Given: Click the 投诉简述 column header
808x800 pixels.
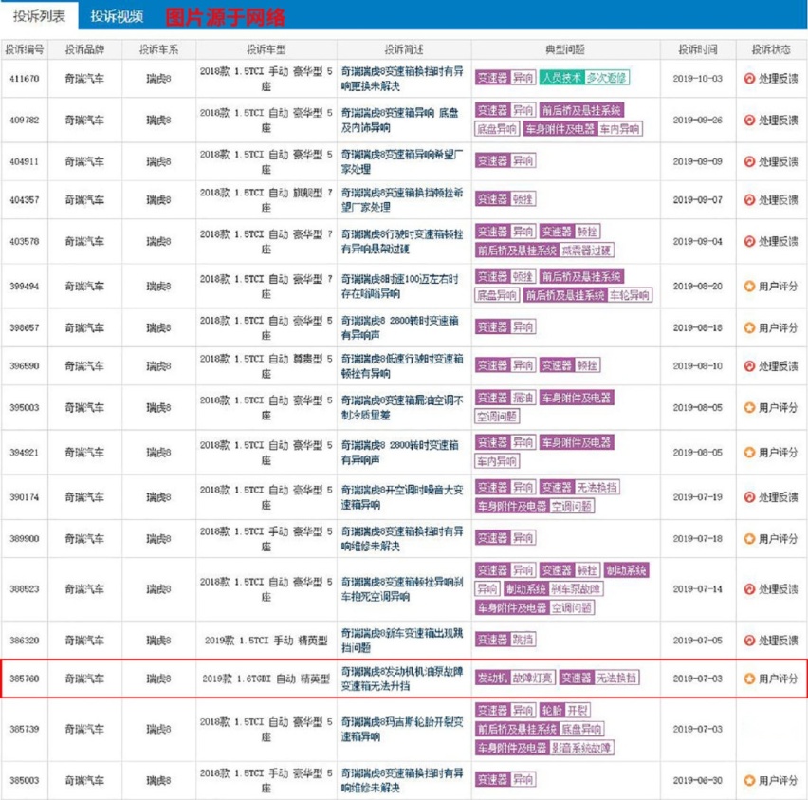Looking at the screenshot, I should [404, 49].
